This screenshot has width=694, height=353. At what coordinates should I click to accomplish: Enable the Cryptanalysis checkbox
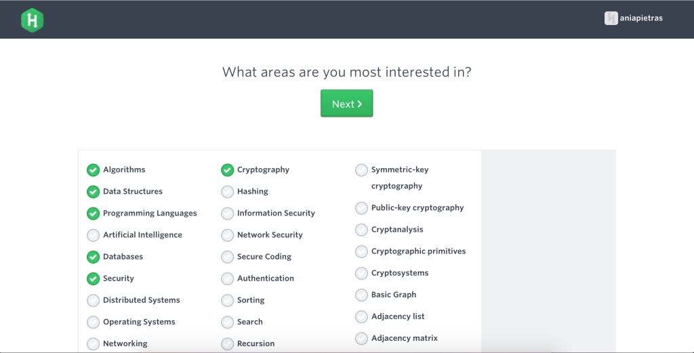point(361,230)
